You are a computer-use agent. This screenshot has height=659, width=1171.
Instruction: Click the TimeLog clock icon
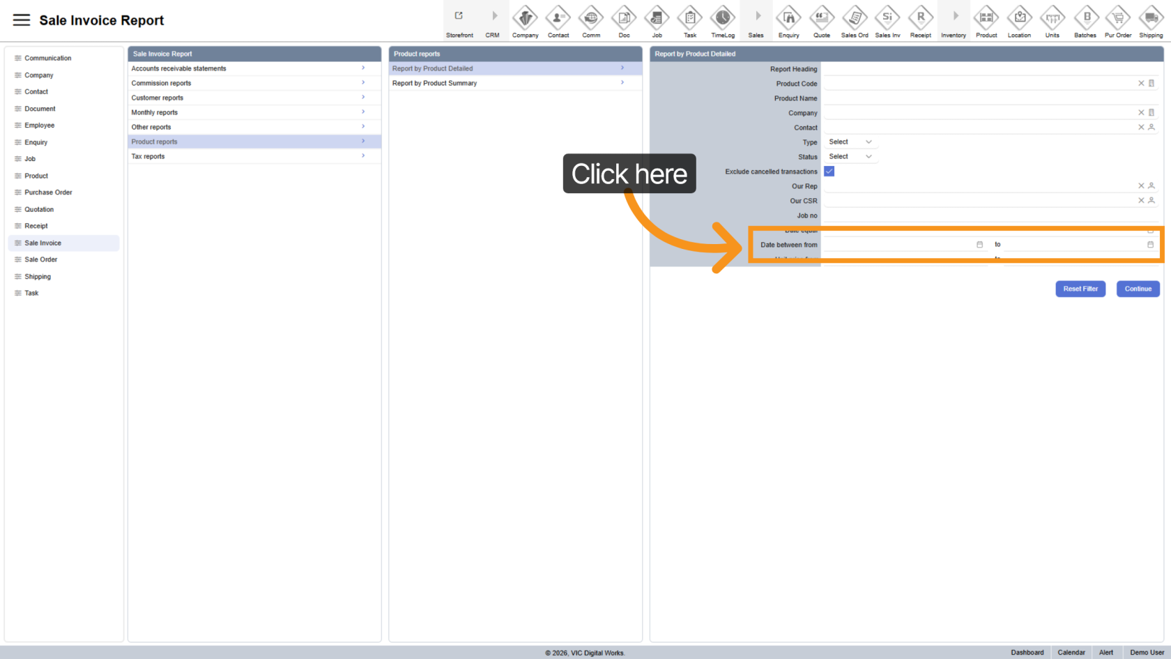pyautogui.click(x=722, y=18)
